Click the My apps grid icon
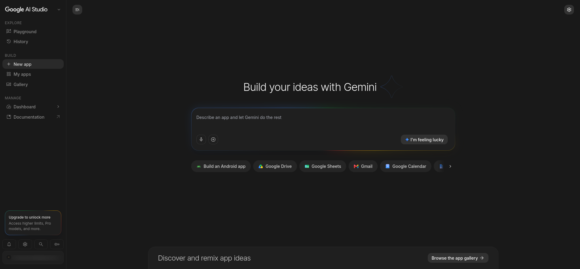This screenshot has height=269, width=580. pyautogui.click(x=9, y=74)
